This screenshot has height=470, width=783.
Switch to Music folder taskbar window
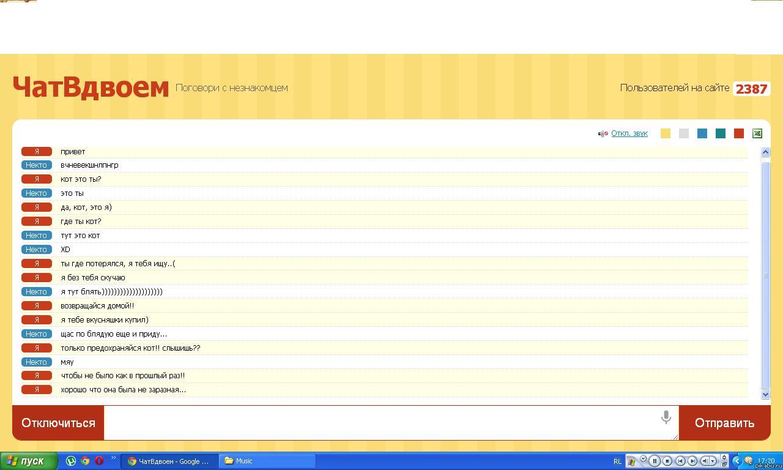[268, 461]
